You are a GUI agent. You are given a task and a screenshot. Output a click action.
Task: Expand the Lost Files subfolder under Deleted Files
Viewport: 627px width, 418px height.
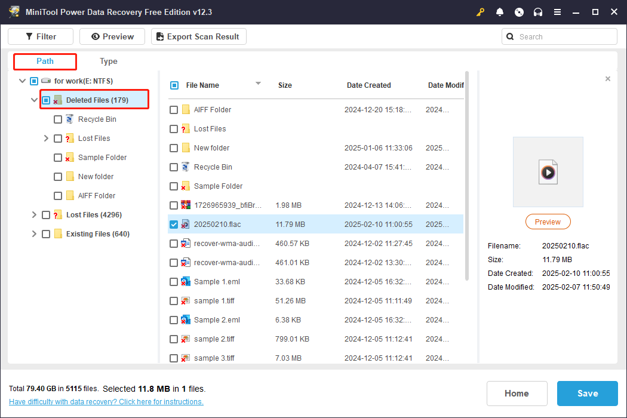[x=46, y=139]
